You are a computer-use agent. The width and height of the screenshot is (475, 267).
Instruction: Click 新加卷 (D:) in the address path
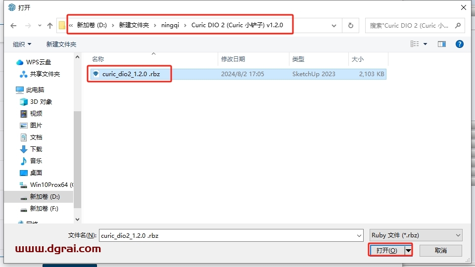point(92,25)
